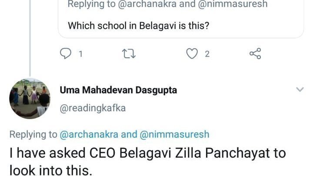The image size is (313, 176).
Task: Click the reply count number 1
Action: click(80, 54)
